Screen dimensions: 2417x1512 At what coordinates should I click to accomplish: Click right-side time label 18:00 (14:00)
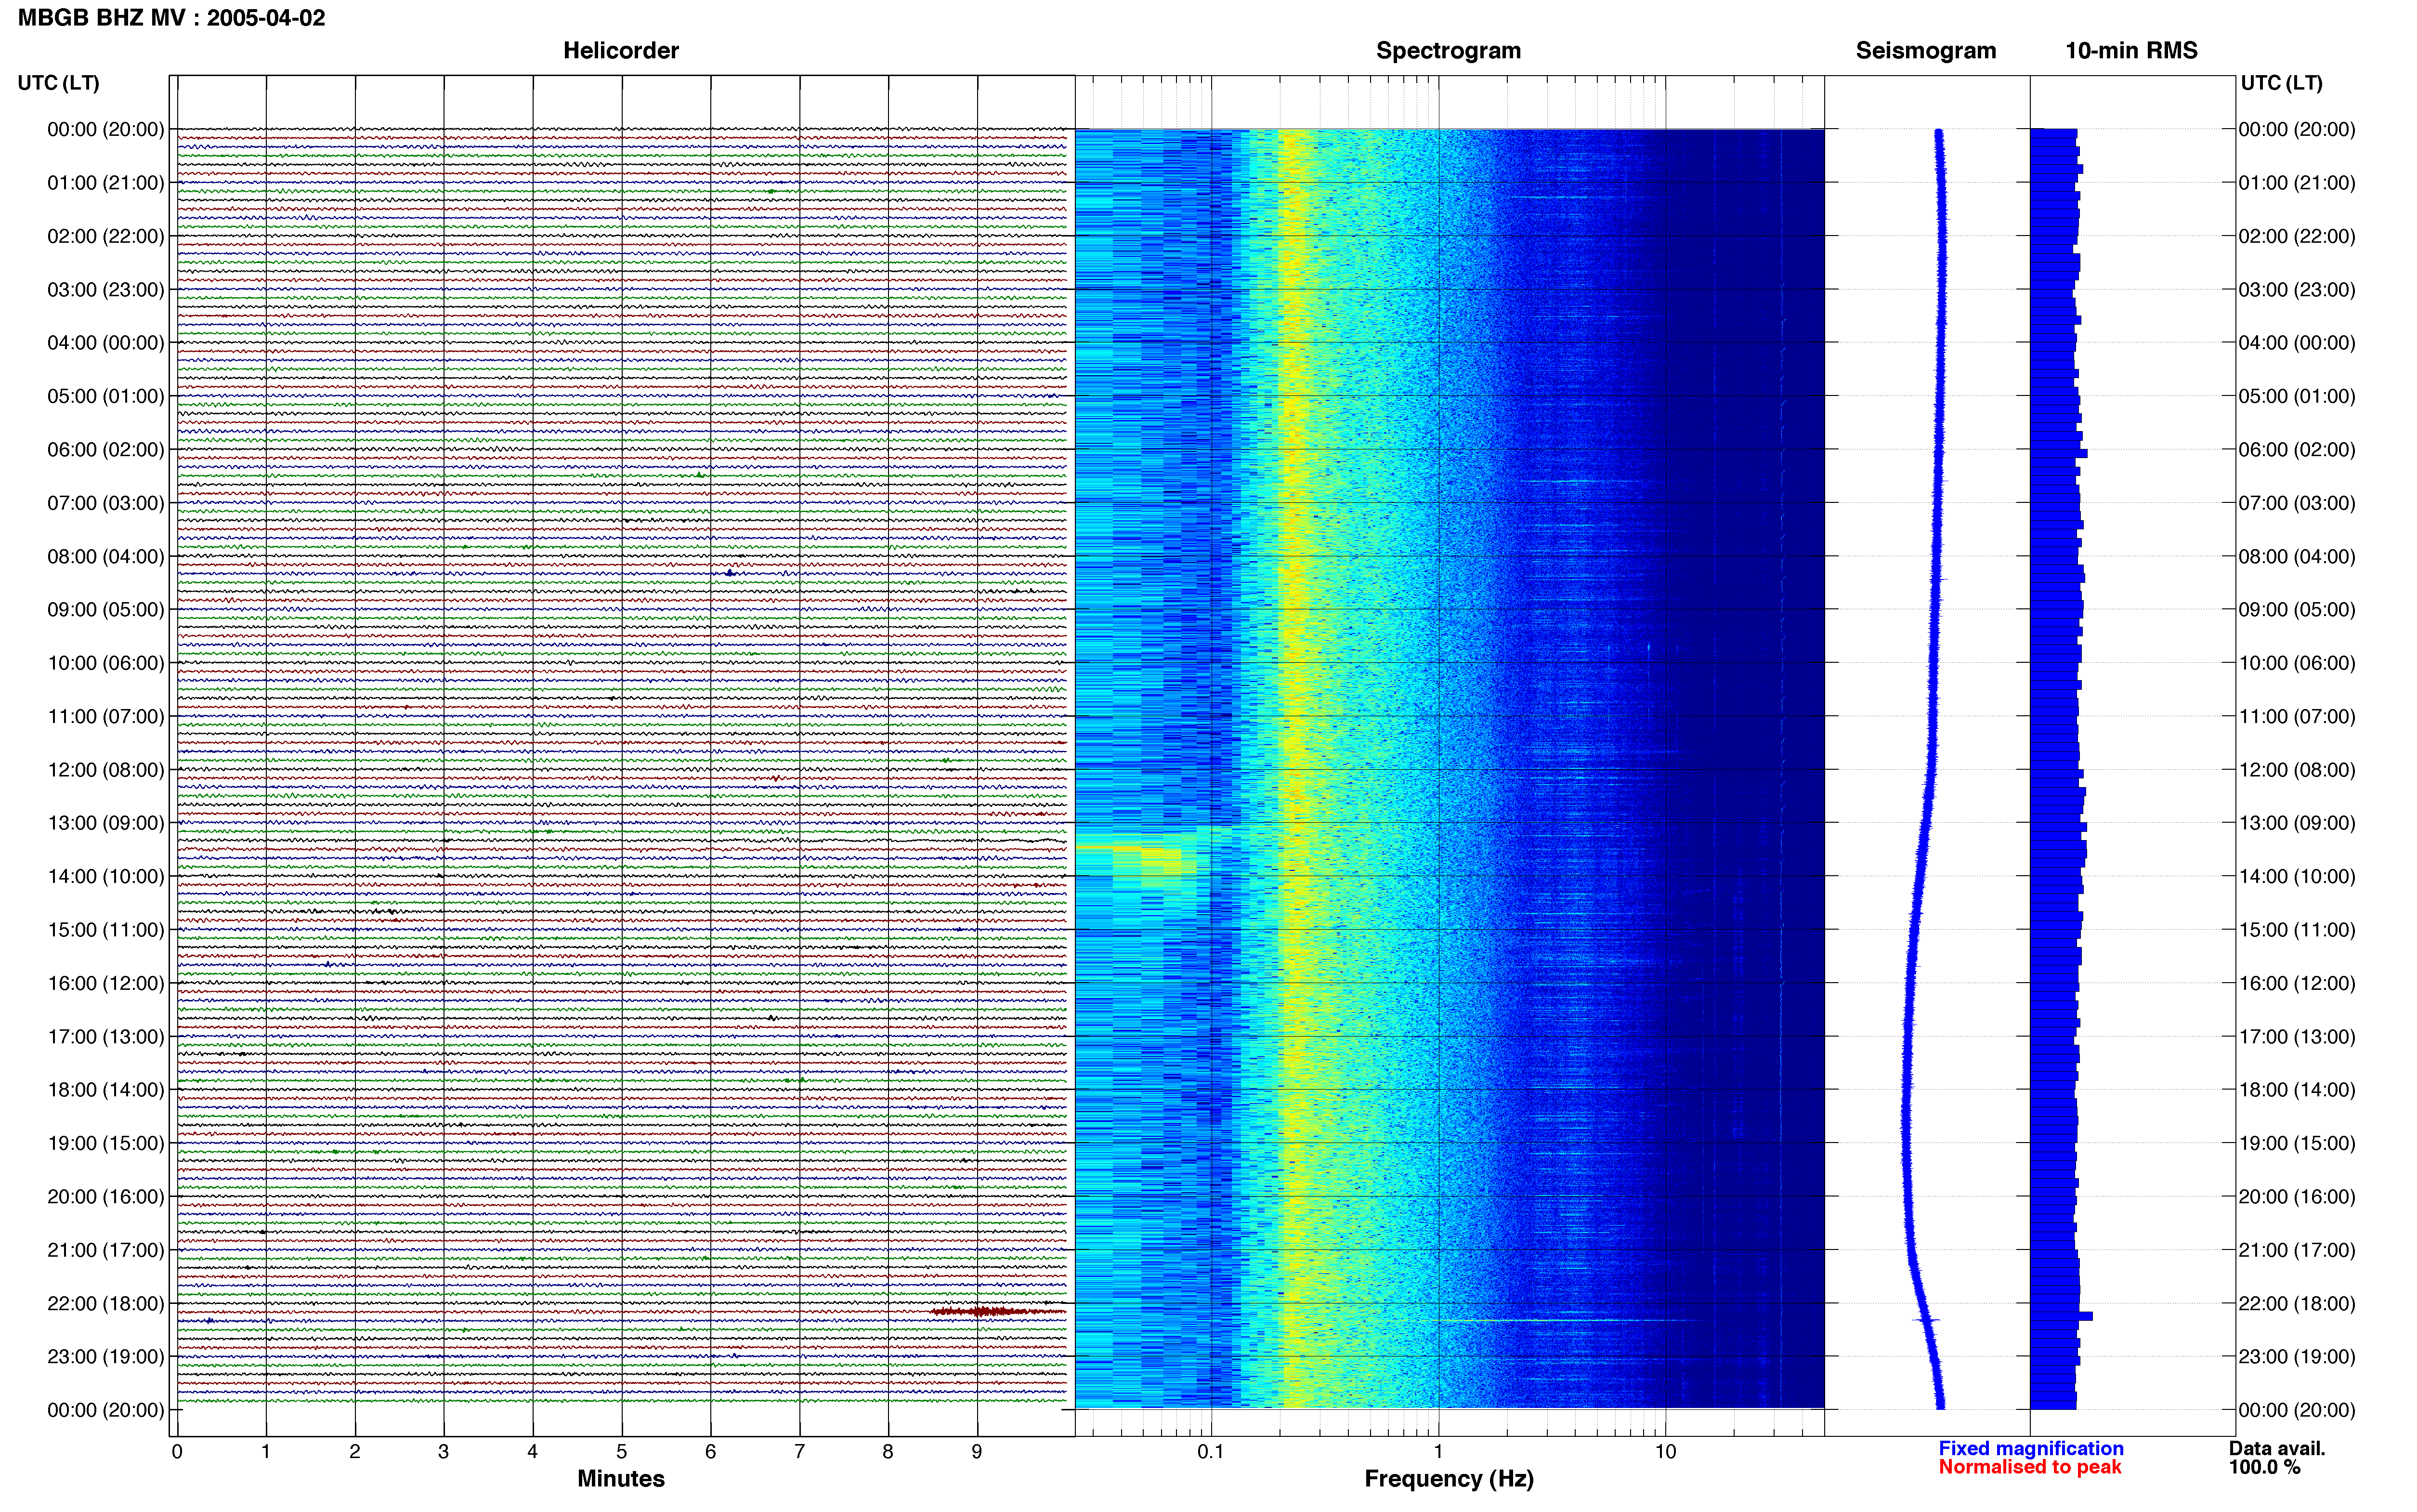(2297, 1089)
